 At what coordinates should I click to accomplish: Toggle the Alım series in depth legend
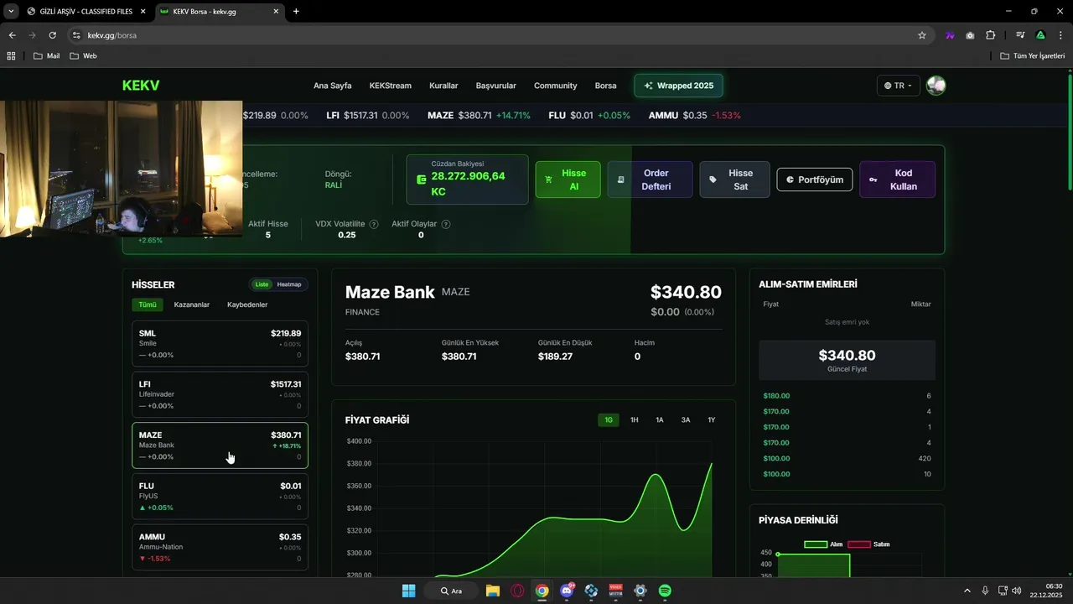click(x=823, y=544)
